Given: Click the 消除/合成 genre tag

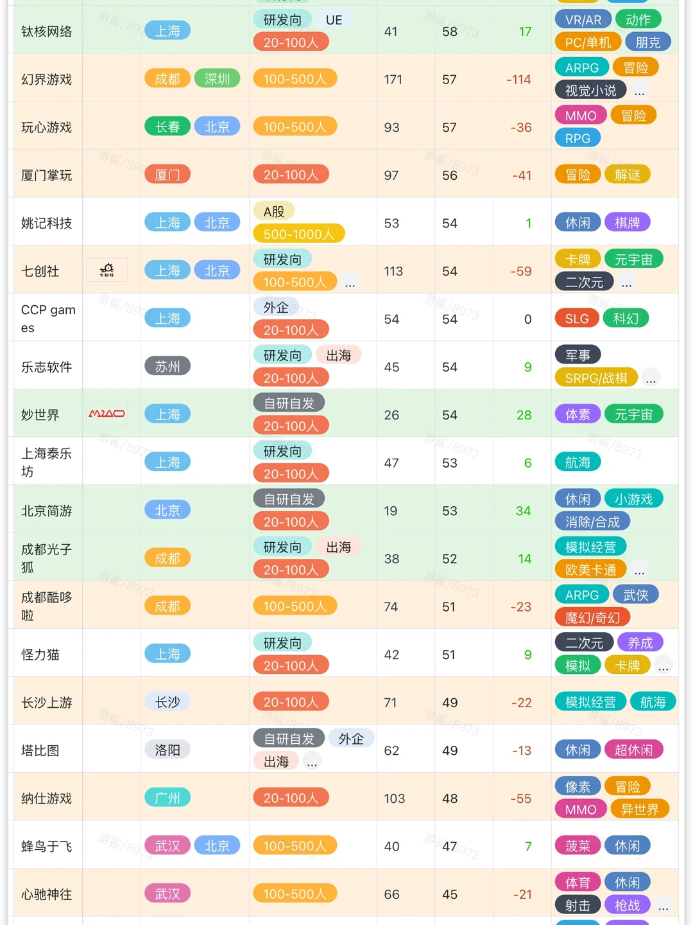Looking at the screenshot, I should click(x=592, y=522).
